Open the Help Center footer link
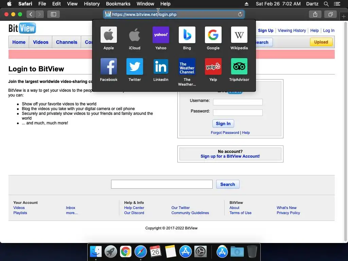The height and width of the screenshot is (261, 348). click(x=134, y=208)
